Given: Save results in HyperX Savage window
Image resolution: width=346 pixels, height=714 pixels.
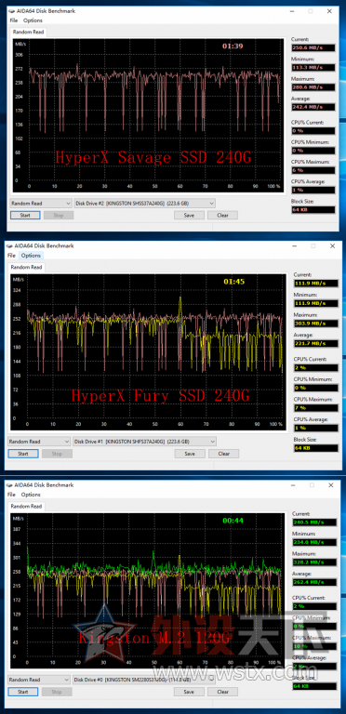Looking at the screenshot, I should coord(189,216).
